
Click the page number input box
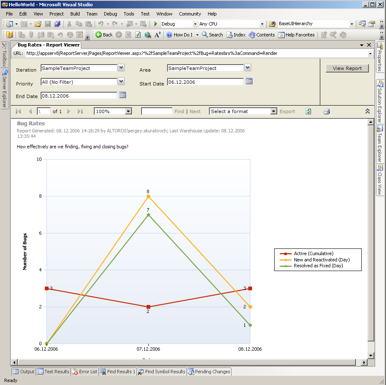pyautogui.click(x=44, y=111)
